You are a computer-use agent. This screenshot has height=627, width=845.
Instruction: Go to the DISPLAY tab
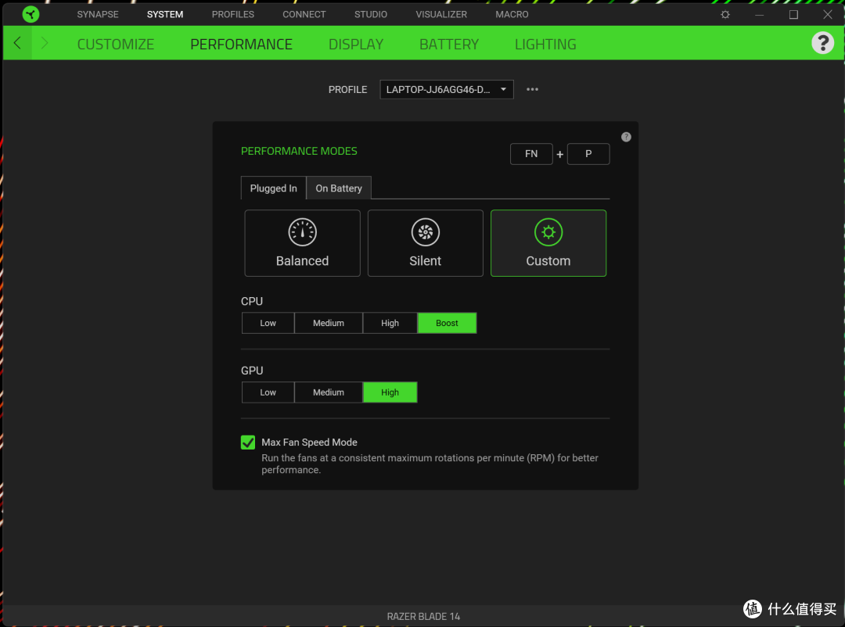click(356, 44)
